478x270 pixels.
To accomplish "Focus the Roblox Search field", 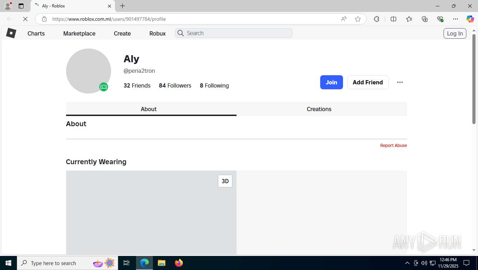I will pos(234,33).
